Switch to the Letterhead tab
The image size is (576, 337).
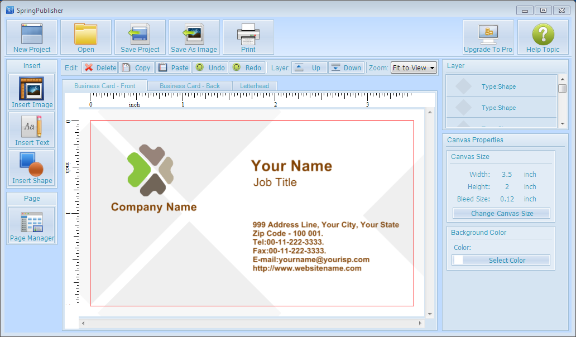point(255,86)
